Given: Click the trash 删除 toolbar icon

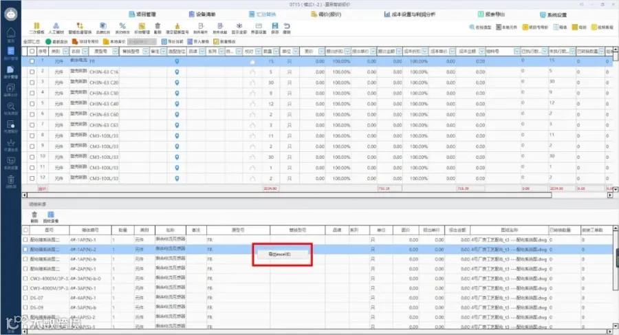Looking at the screenshot, I should coord(158,28).
